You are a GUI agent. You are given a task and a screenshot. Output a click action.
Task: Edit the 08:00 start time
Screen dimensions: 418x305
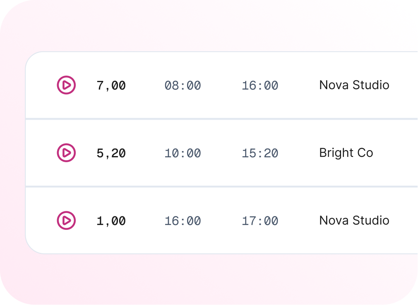[183, 85]
